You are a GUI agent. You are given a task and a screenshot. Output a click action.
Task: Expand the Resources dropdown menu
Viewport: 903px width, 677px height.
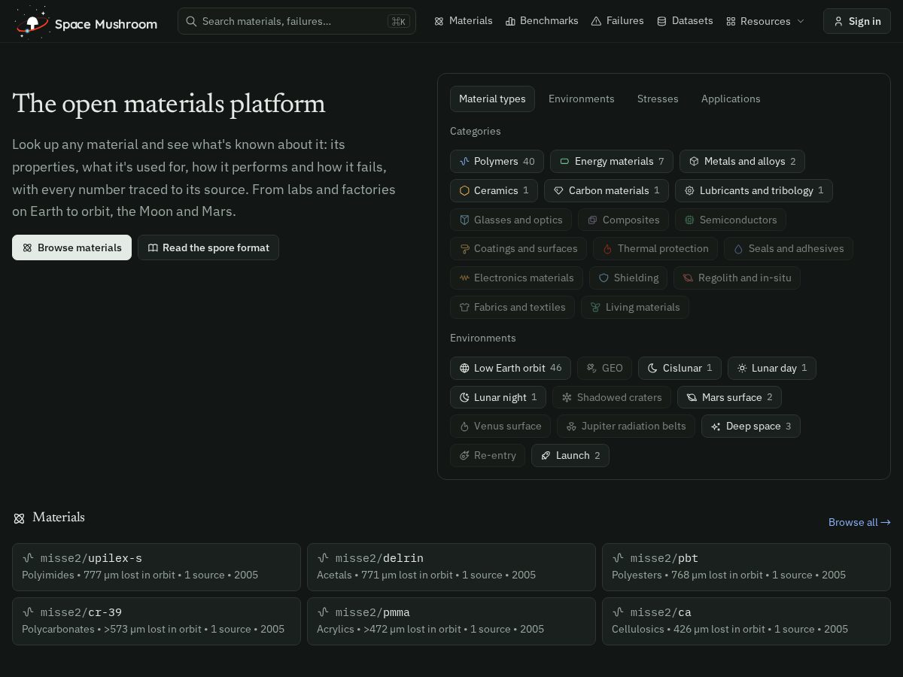click(x=765, y=21)
